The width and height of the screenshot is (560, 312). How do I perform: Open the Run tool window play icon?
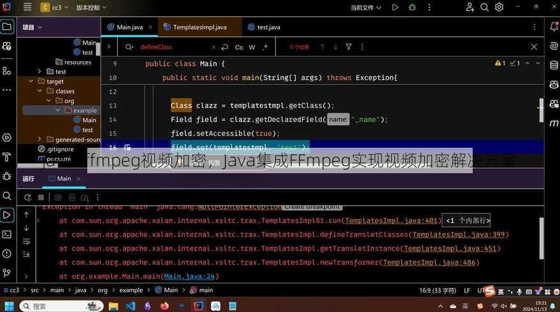click(x=7, y=215)
